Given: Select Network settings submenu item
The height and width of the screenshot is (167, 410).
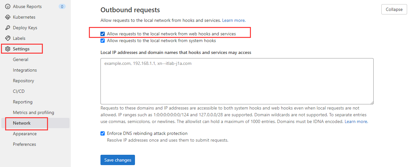Looking at the screenshot, I should [x=35, y=123].
